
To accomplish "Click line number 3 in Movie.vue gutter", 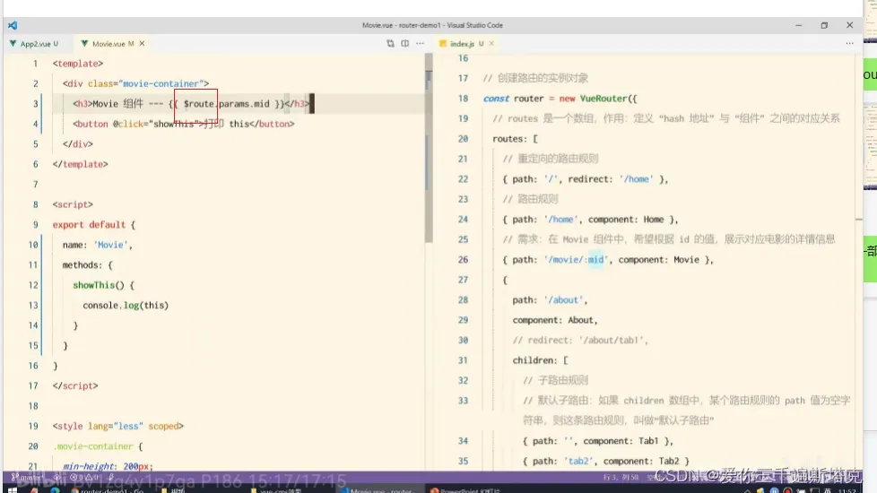I will pyautogui.click(x=35, y=104).
